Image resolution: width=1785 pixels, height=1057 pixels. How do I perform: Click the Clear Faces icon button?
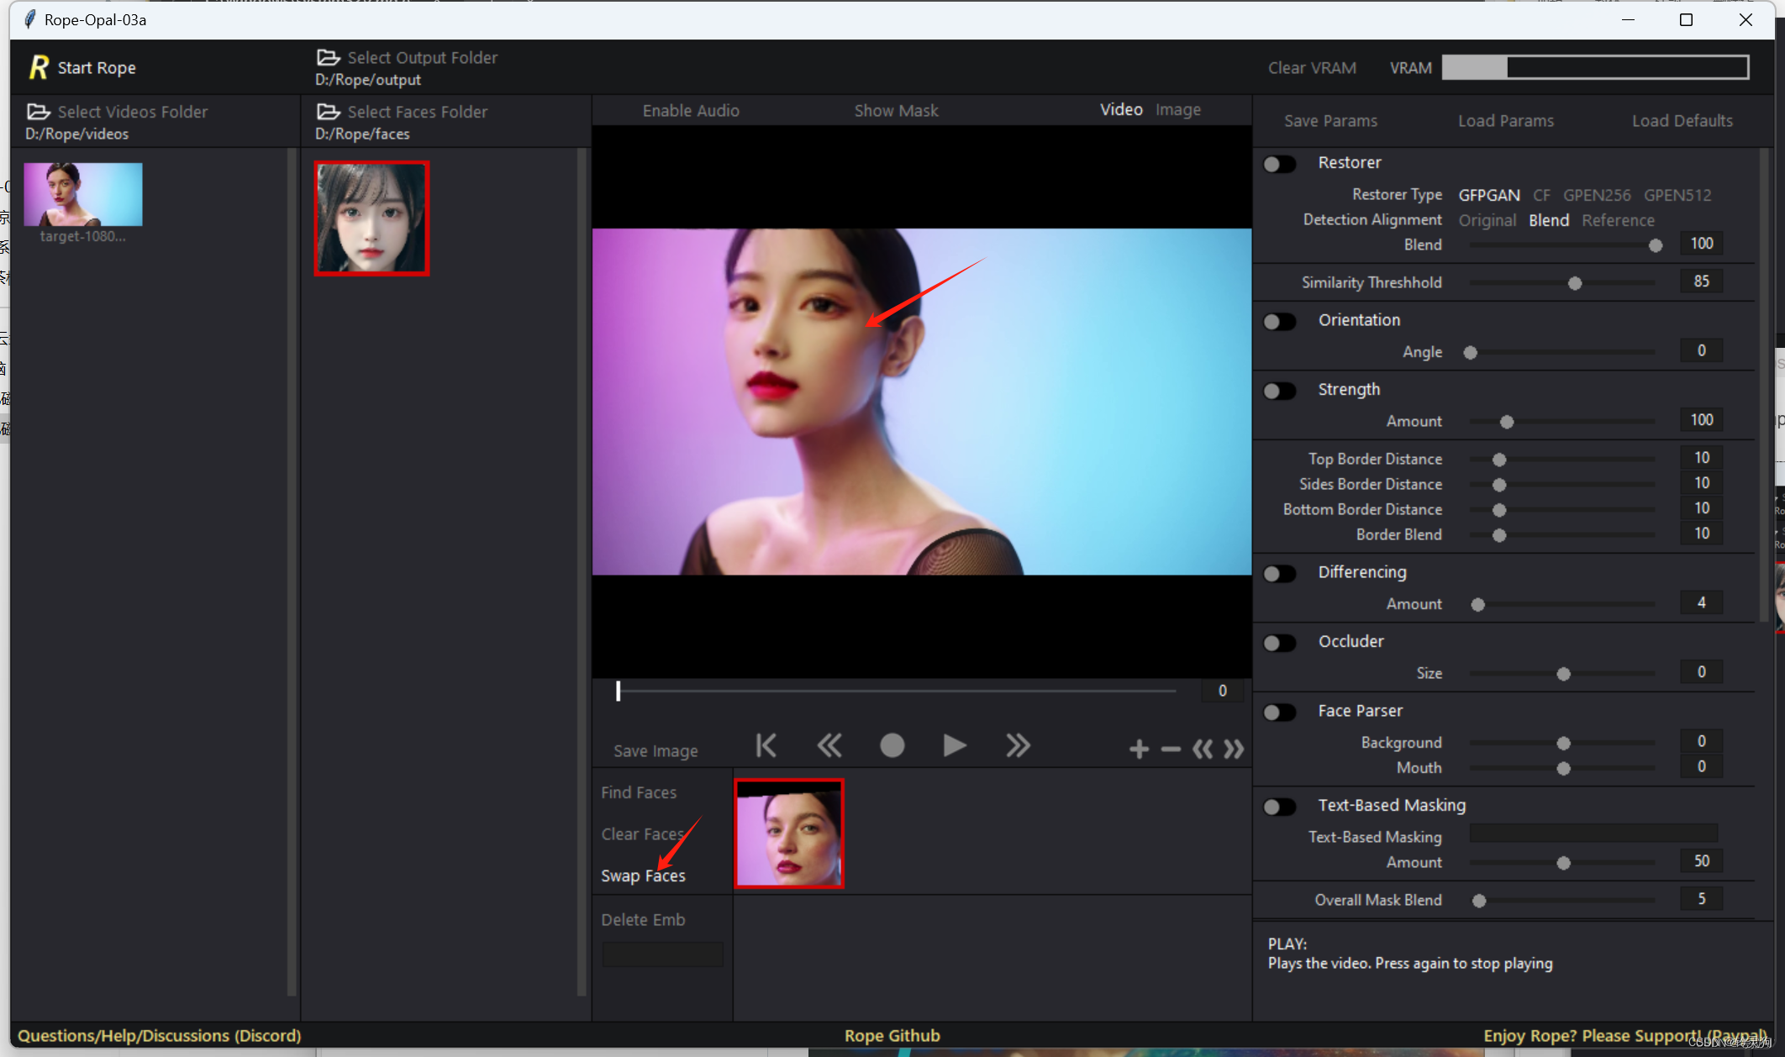point(644,833)
